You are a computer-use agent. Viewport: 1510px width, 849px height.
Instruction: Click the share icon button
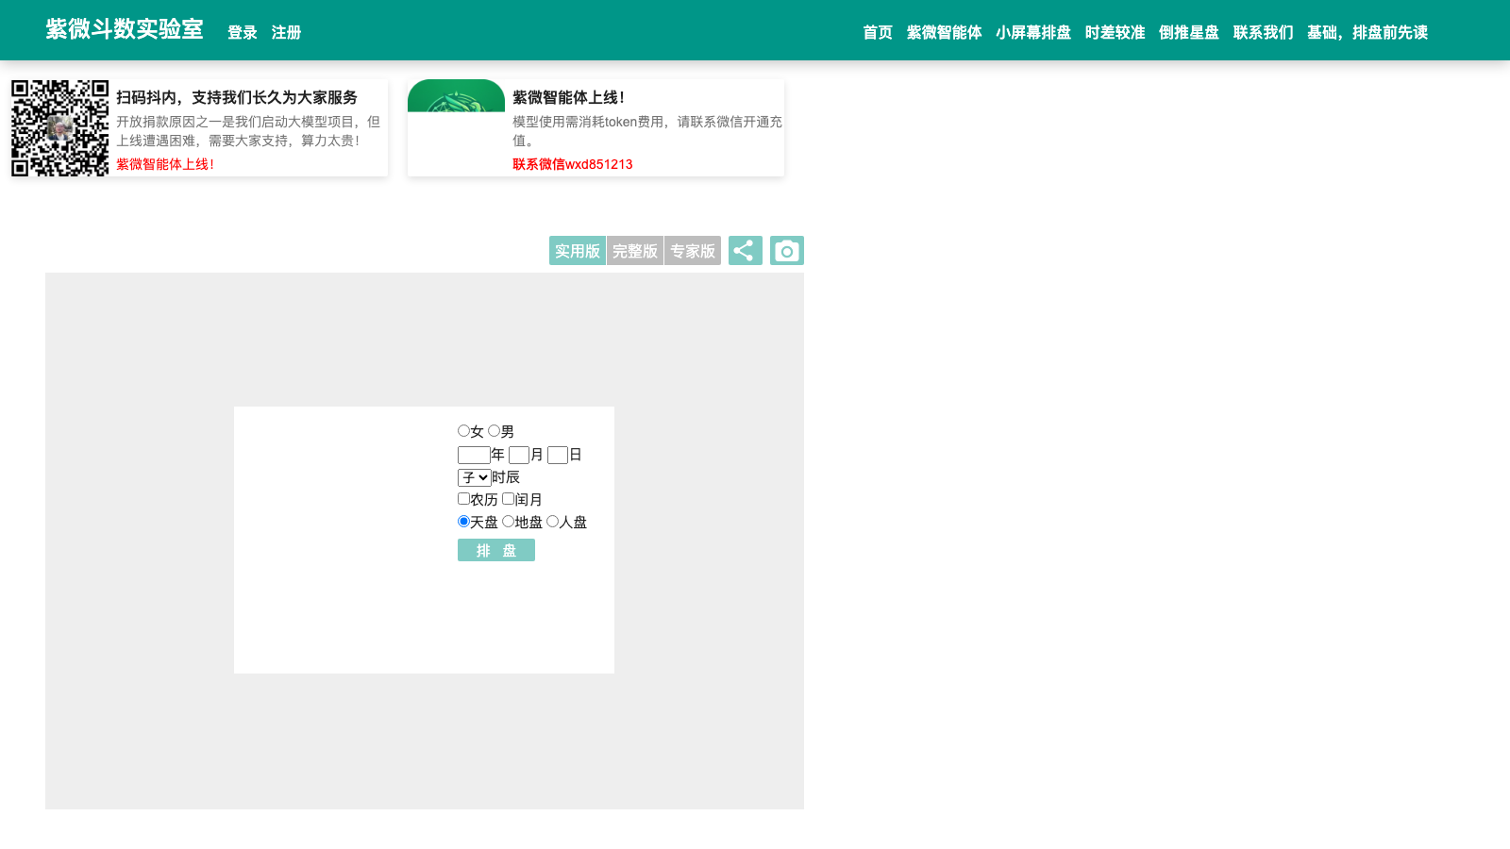click(745, 251)
